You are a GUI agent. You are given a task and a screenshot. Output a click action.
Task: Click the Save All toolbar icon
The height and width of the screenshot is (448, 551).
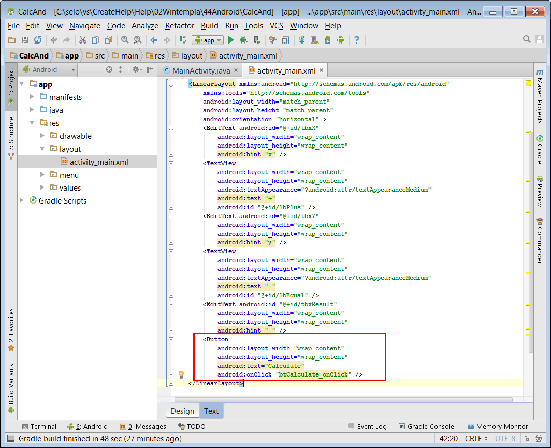[25, 40]
